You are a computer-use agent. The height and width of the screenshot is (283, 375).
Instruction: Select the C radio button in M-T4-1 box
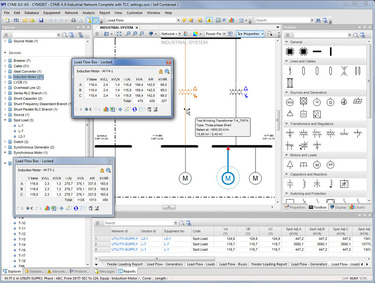tap(87, 109)
